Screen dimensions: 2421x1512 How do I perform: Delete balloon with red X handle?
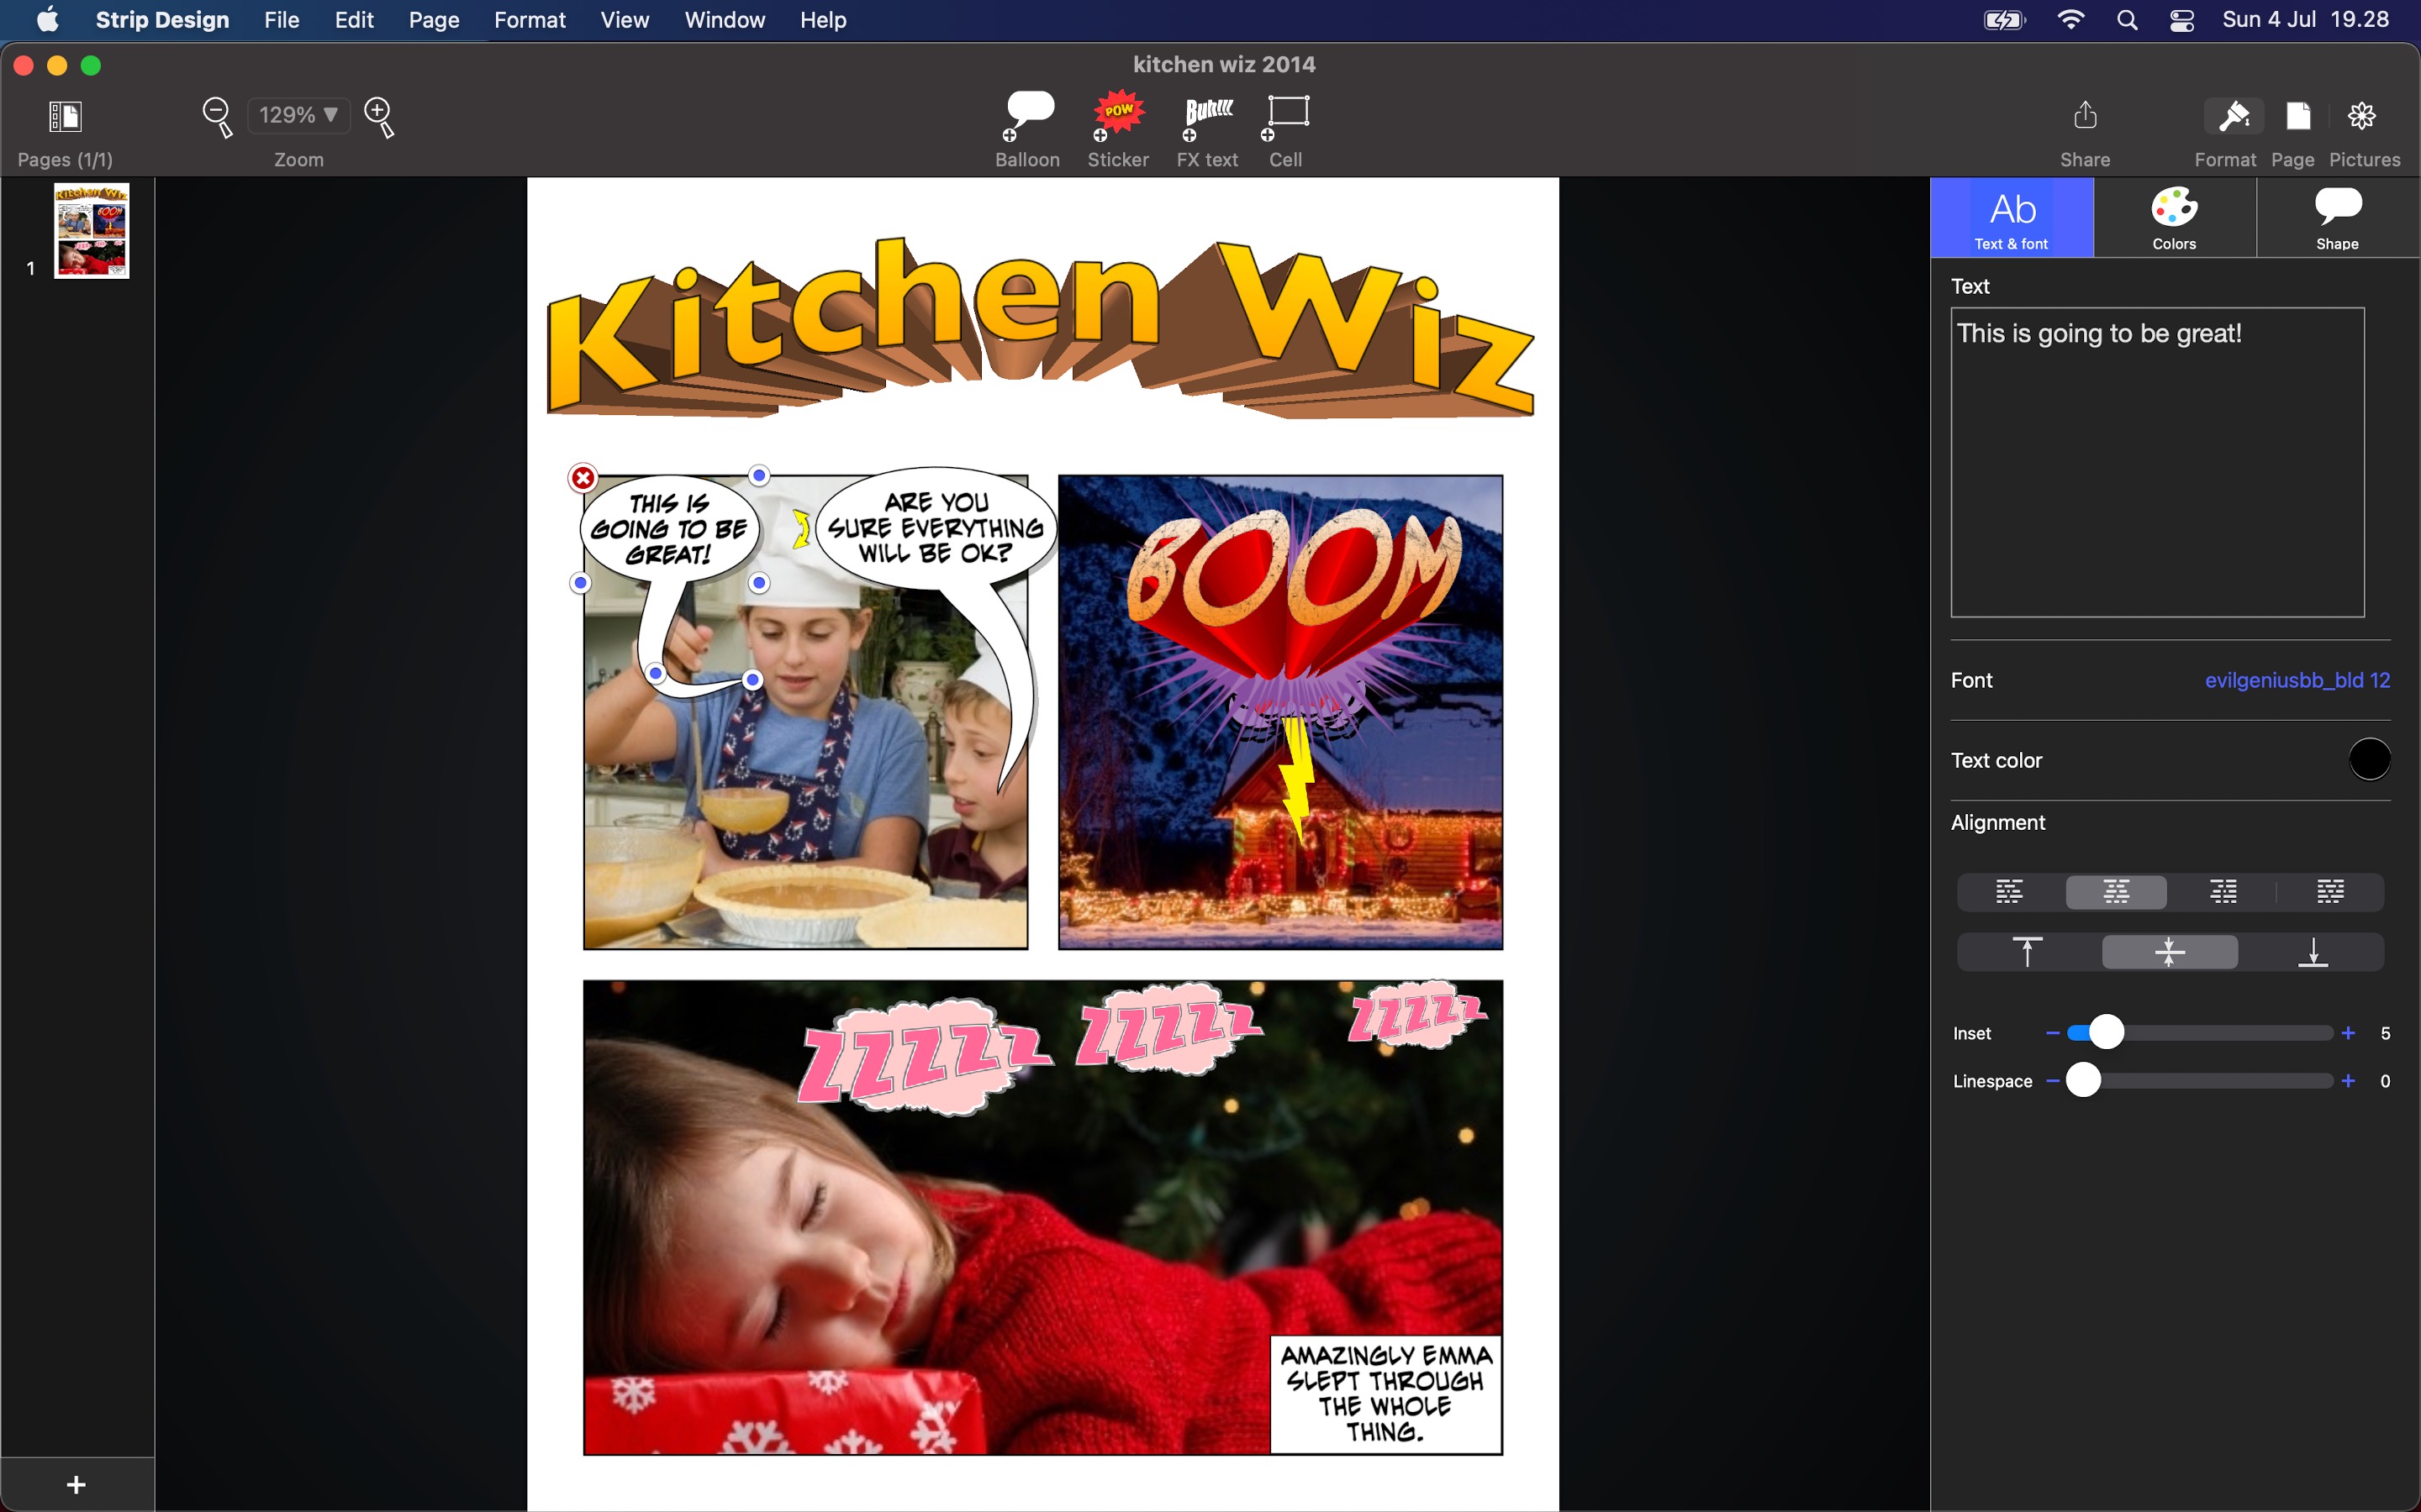pyautogui.click(x=583, y=478)
